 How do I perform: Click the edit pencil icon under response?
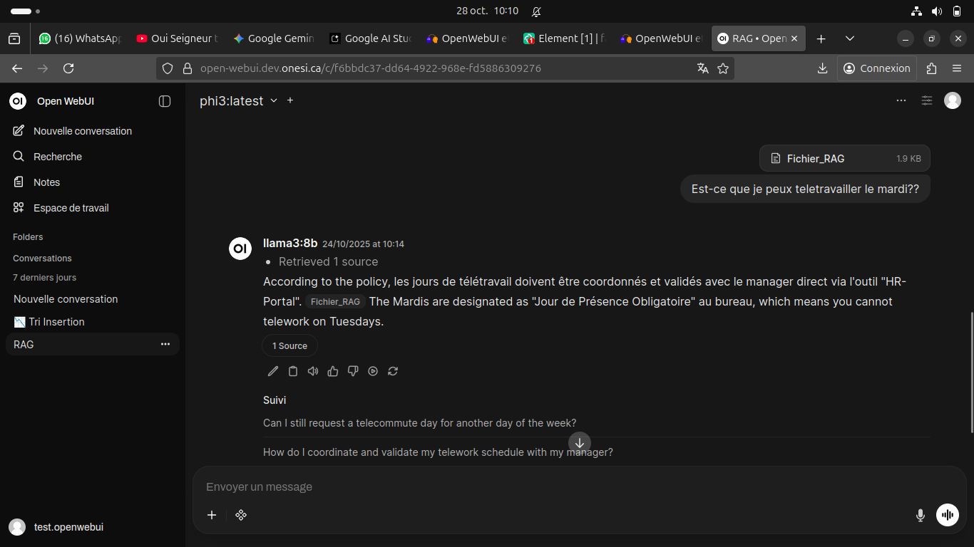click(x=273, y=371)
